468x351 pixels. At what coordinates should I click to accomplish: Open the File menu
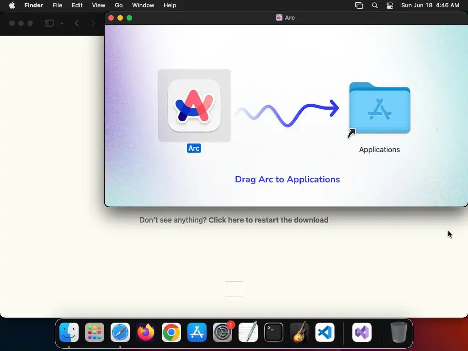click(57, 5)
